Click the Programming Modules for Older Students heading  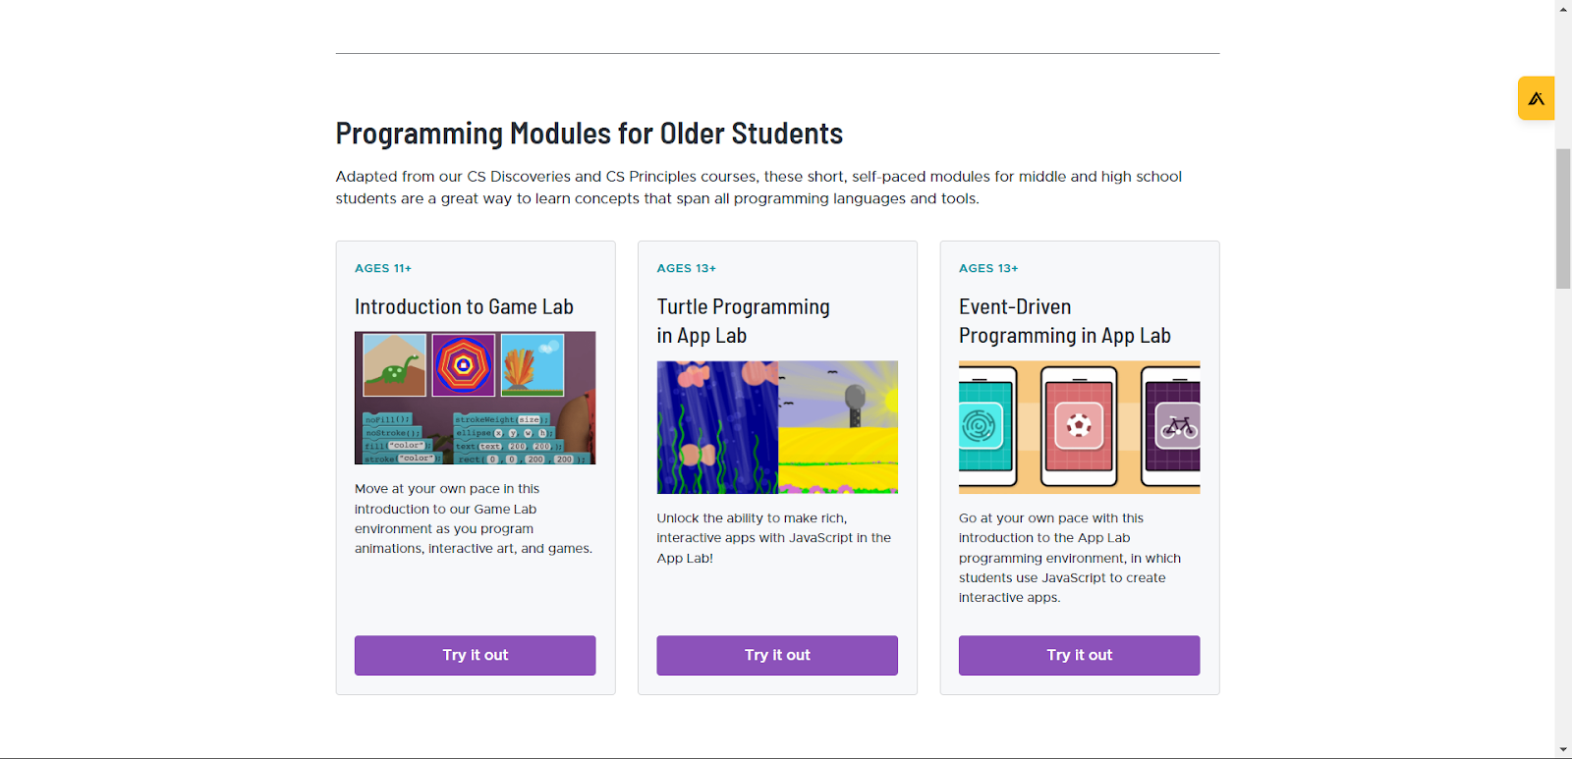pos(589,134)
